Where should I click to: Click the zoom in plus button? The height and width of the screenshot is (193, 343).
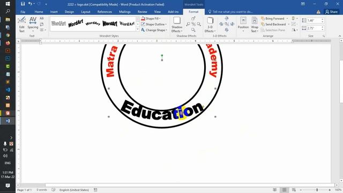pyautogui.click(x=330, y=190)
